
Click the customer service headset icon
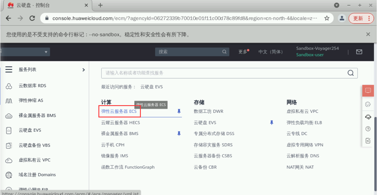pyautogui.click(x=368, y=117)
